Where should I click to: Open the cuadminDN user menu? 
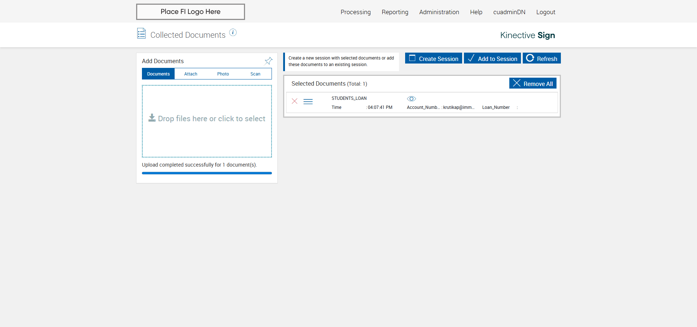coord(509,12)
